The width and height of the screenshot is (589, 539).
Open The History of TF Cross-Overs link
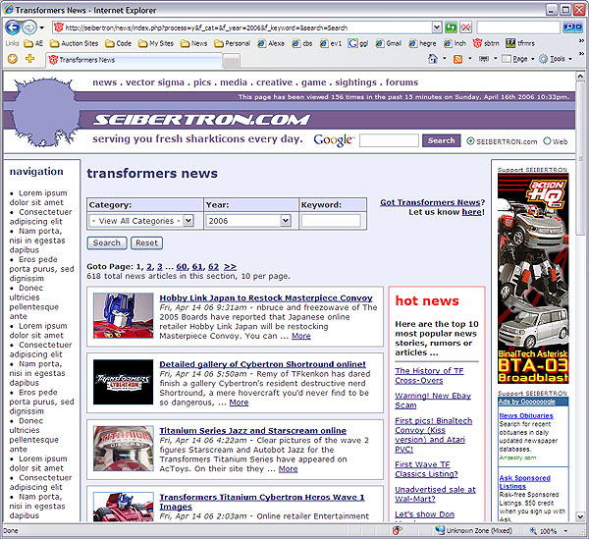429,376
